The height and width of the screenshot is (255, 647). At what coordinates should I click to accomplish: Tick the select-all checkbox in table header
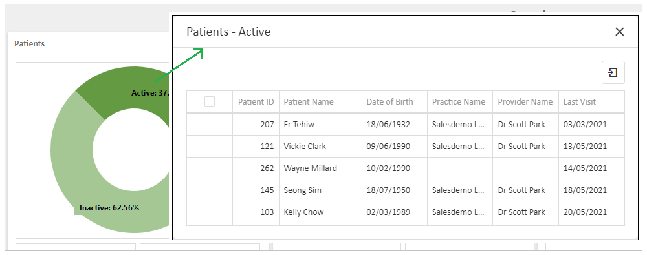click(x=210, y=101)
